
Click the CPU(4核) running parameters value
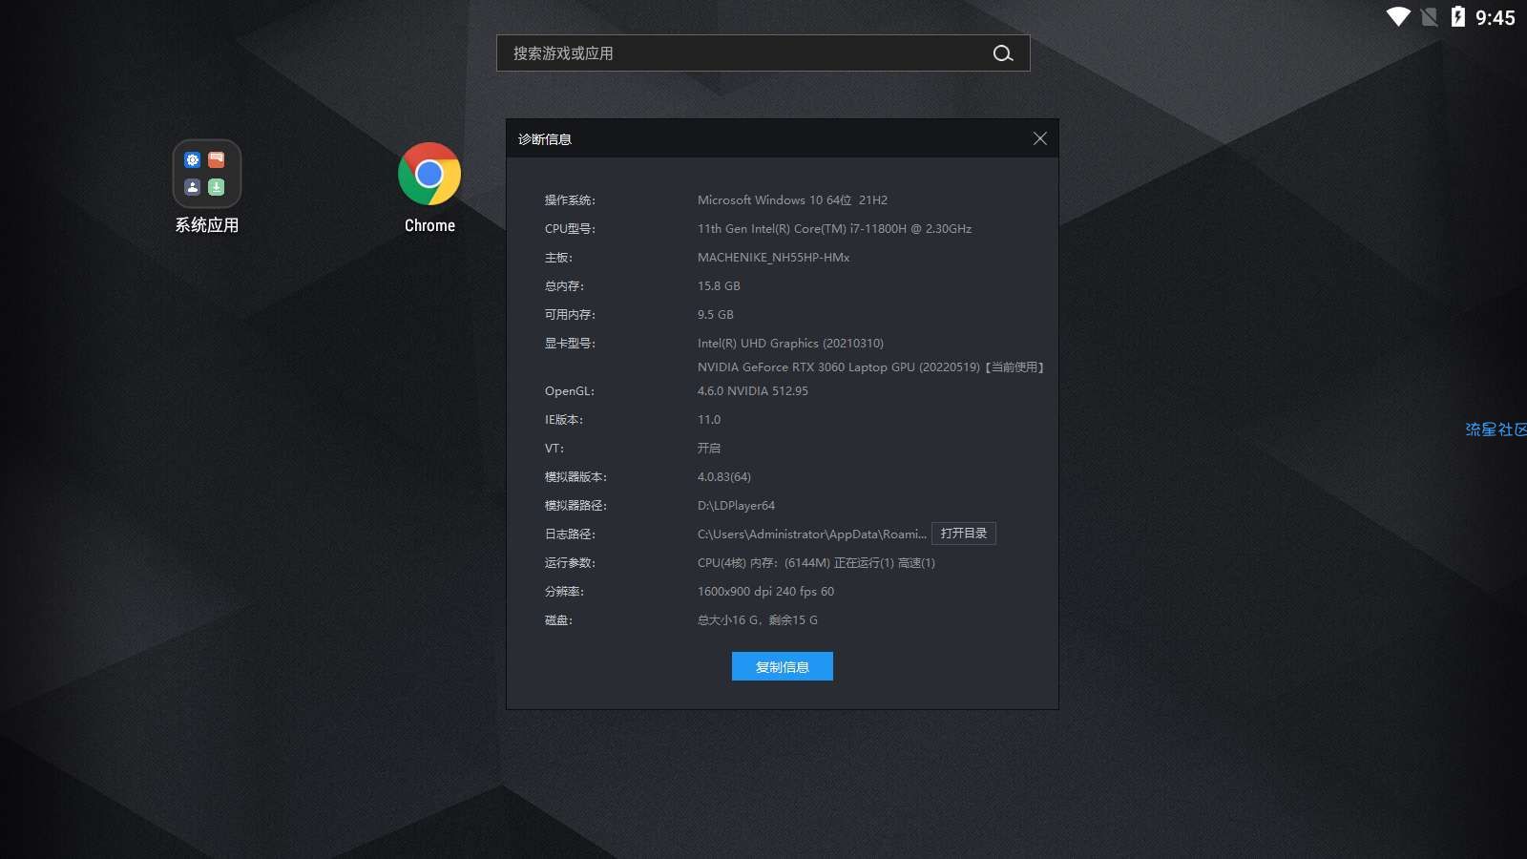[x=816, y=563]
